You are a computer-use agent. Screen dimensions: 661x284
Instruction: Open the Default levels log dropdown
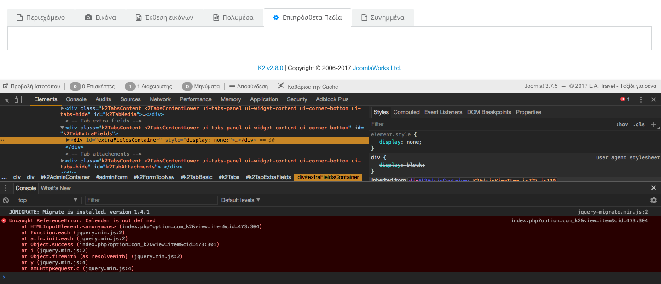pos(241,200)
